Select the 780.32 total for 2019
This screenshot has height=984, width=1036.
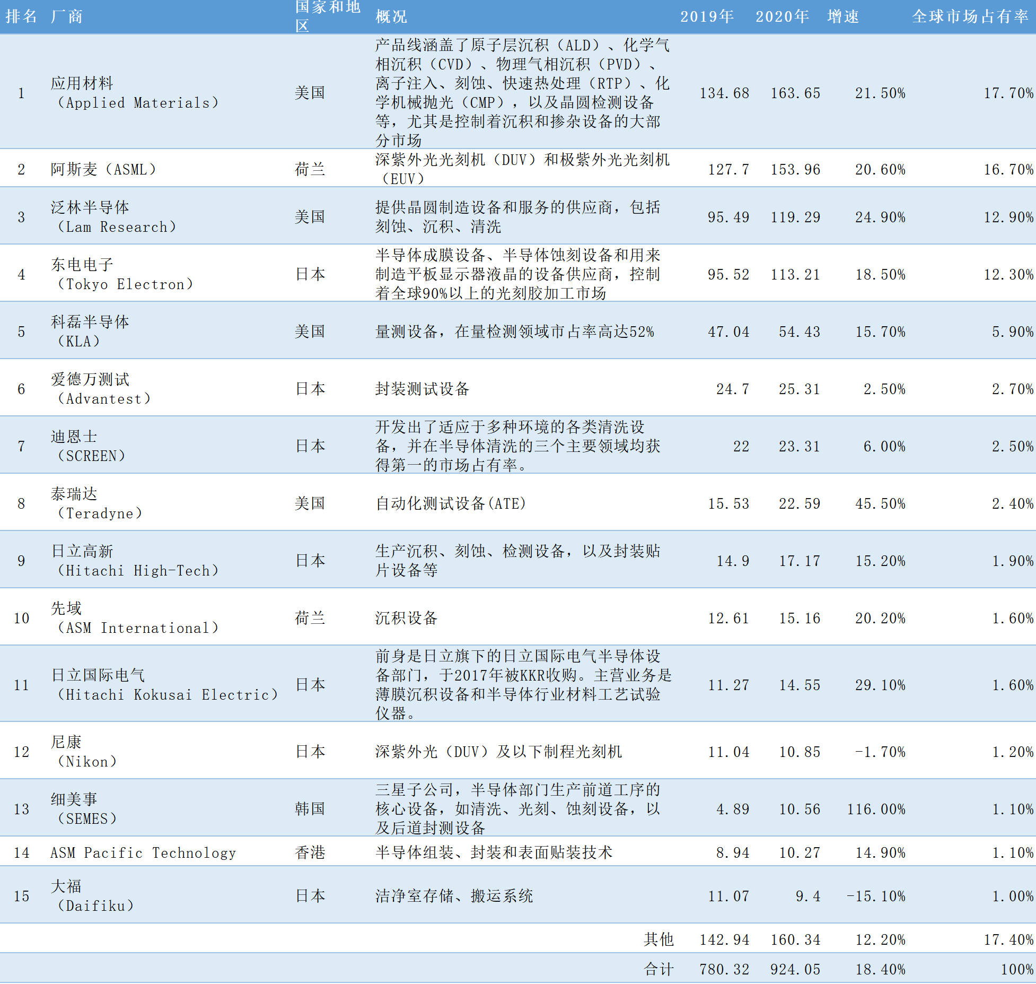tap(724, 969)
